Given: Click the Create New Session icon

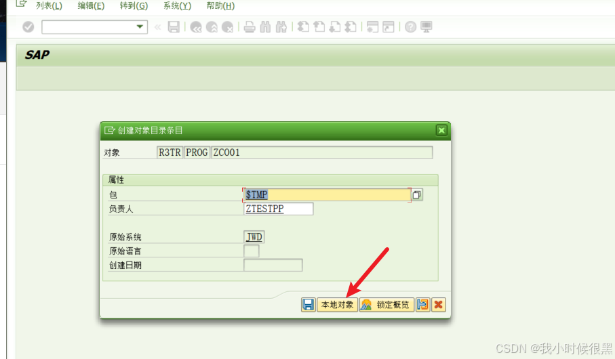Looking at the screenshot, I should 372,26.
